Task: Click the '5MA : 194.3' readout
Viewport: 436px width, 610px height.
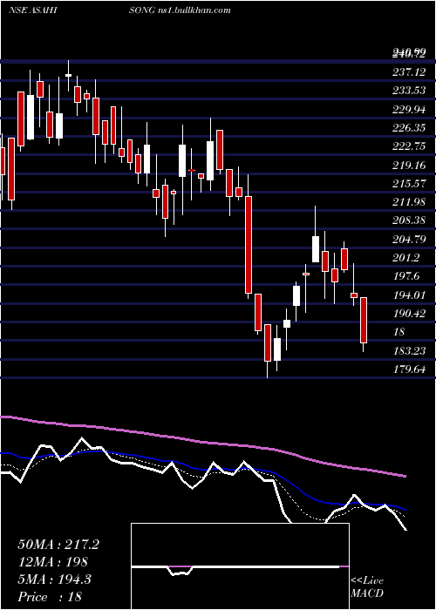Action: coord(54,579)
